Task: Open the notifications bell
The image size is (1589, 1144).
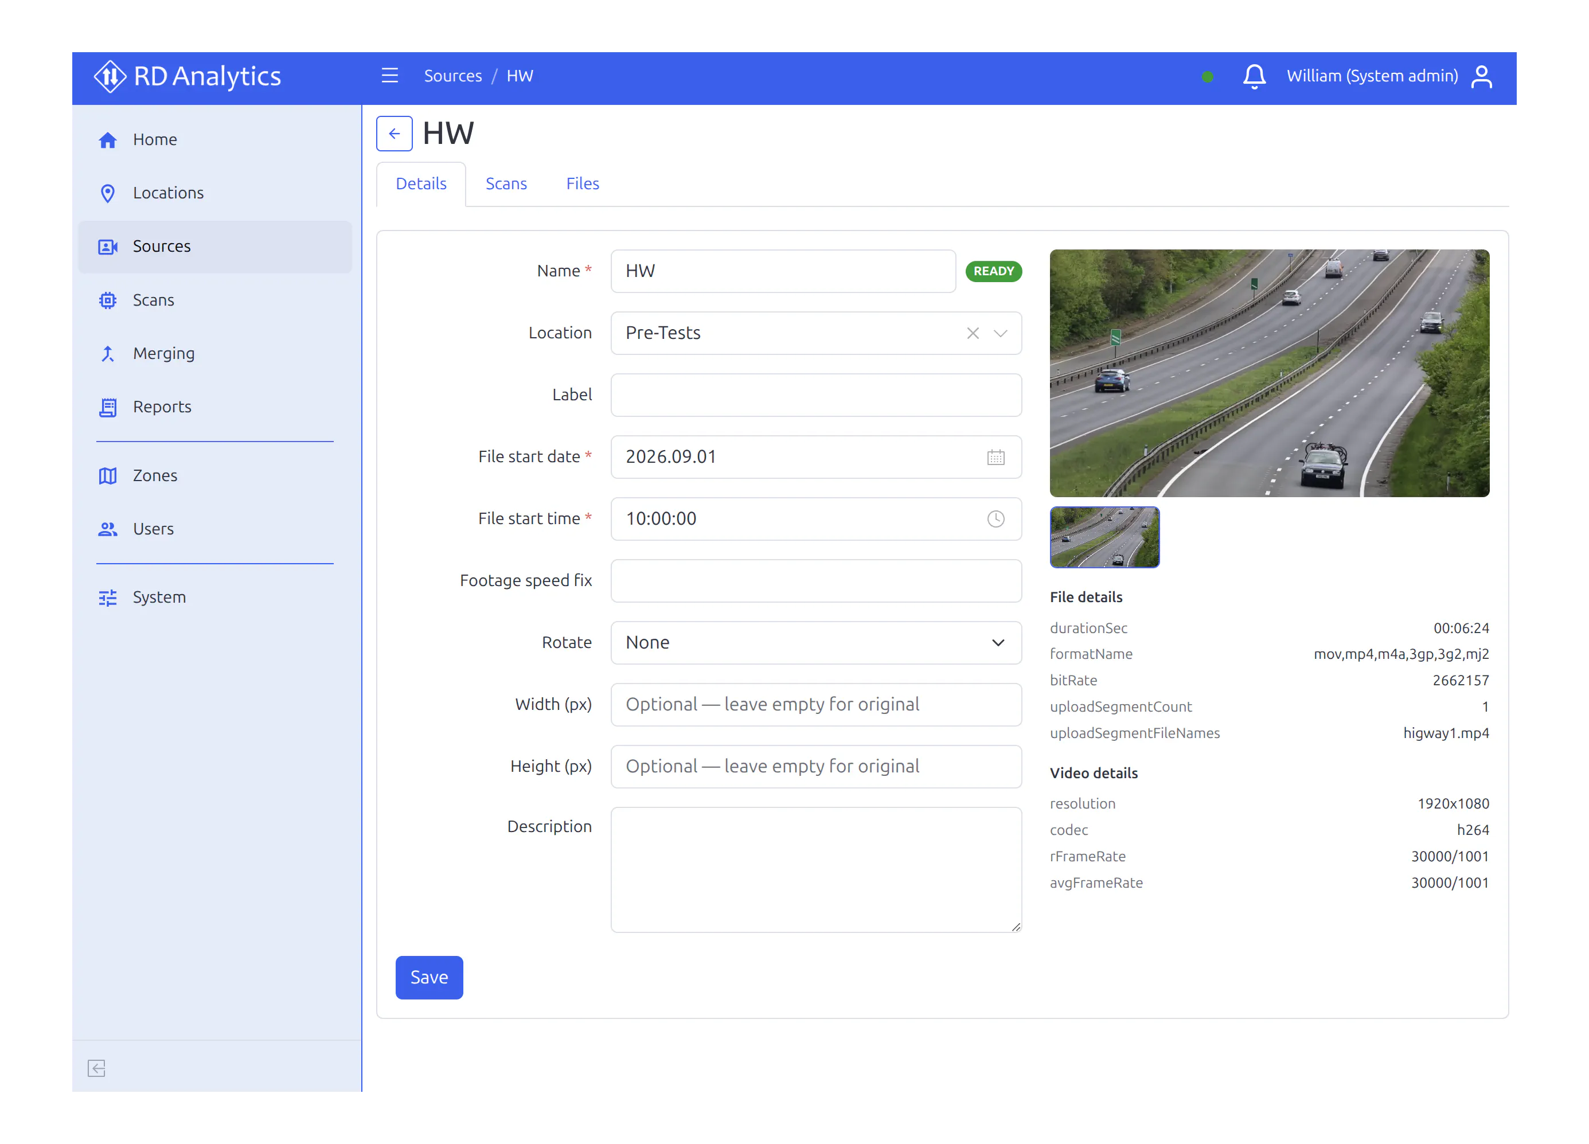Action: point(1254,76)
